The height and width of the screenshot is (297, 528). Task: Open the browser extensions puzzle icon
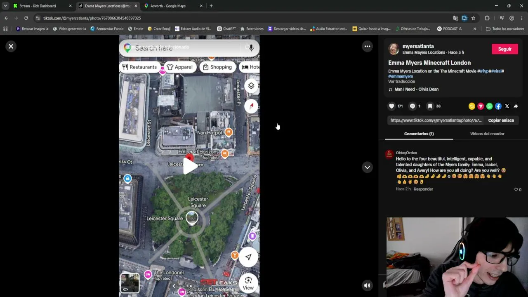487,18
